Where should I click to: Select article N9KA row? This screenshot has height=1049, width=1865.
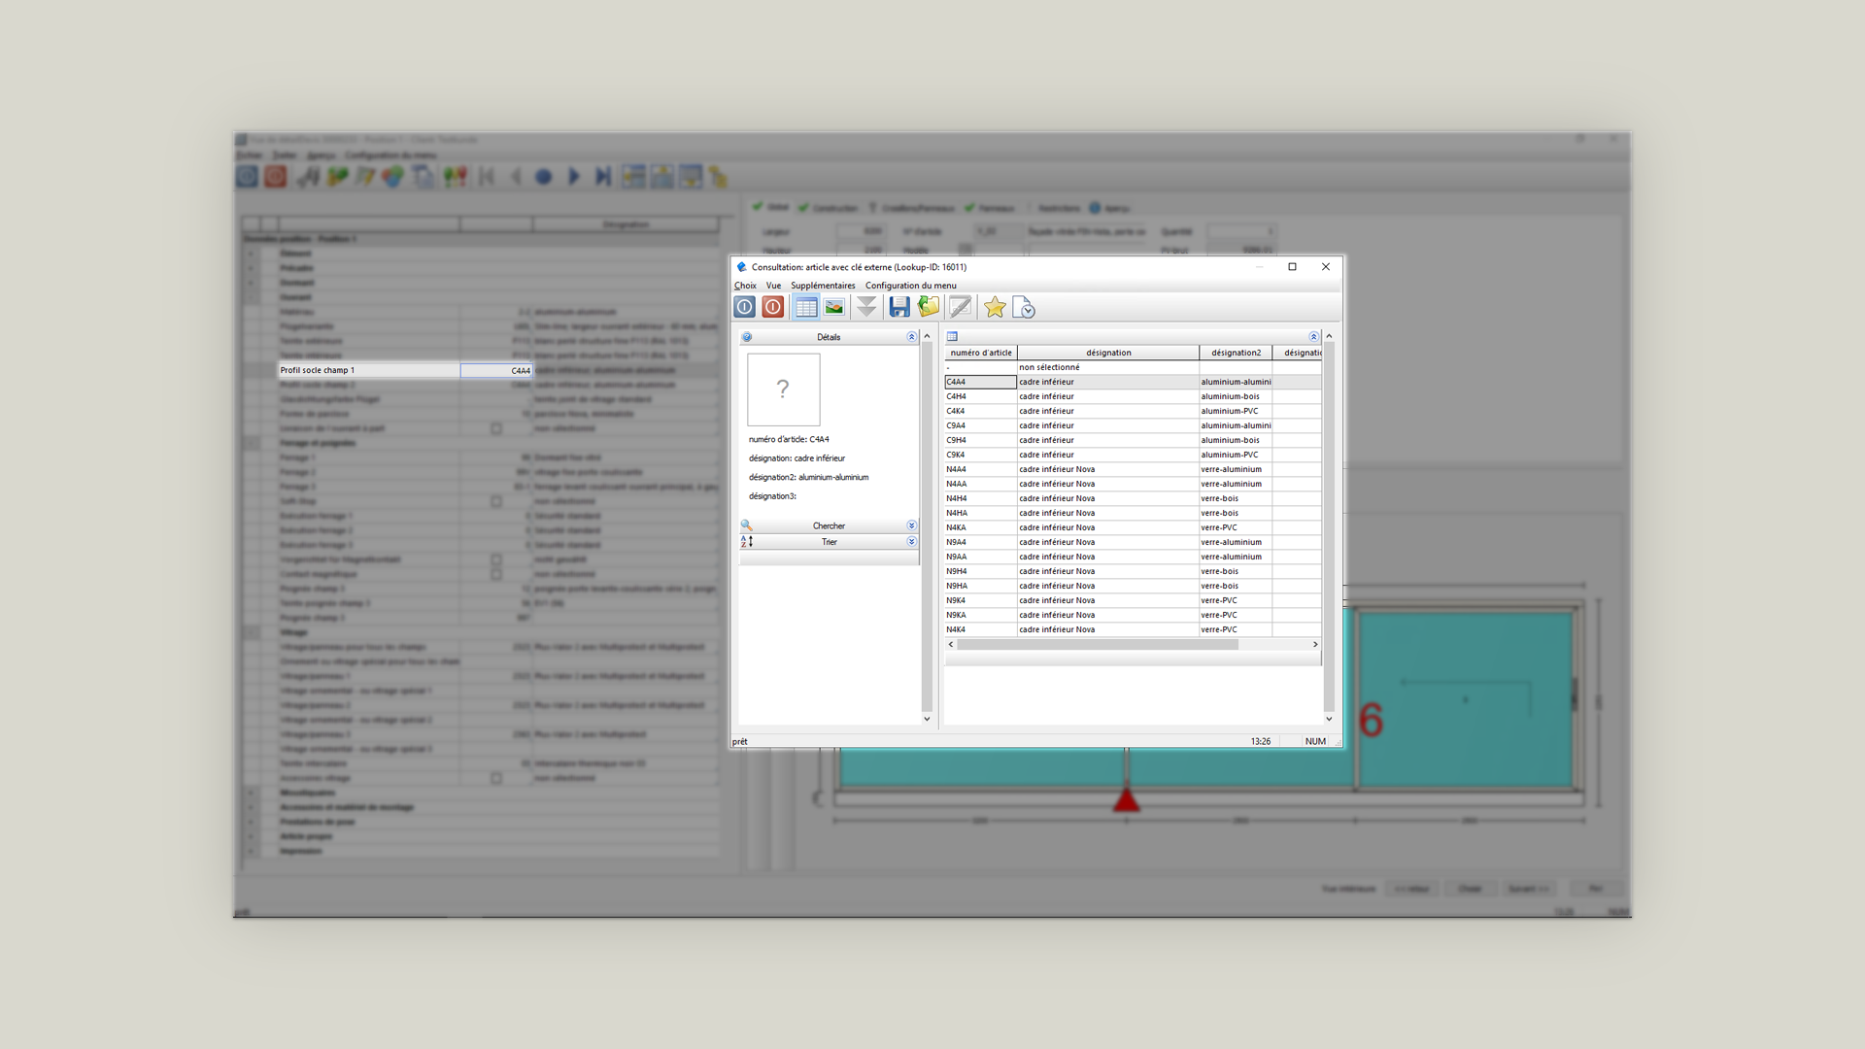tap(1133, 615)
